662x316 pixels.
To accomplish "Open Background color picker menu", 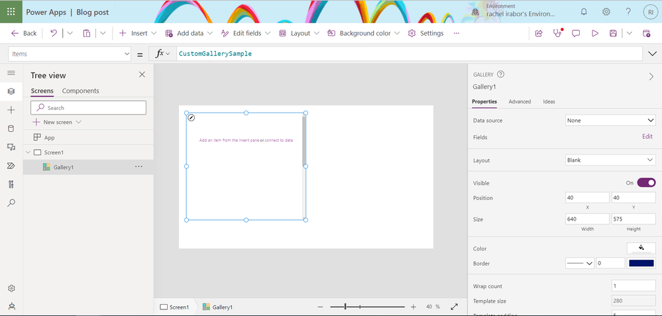I will (364, 33).
